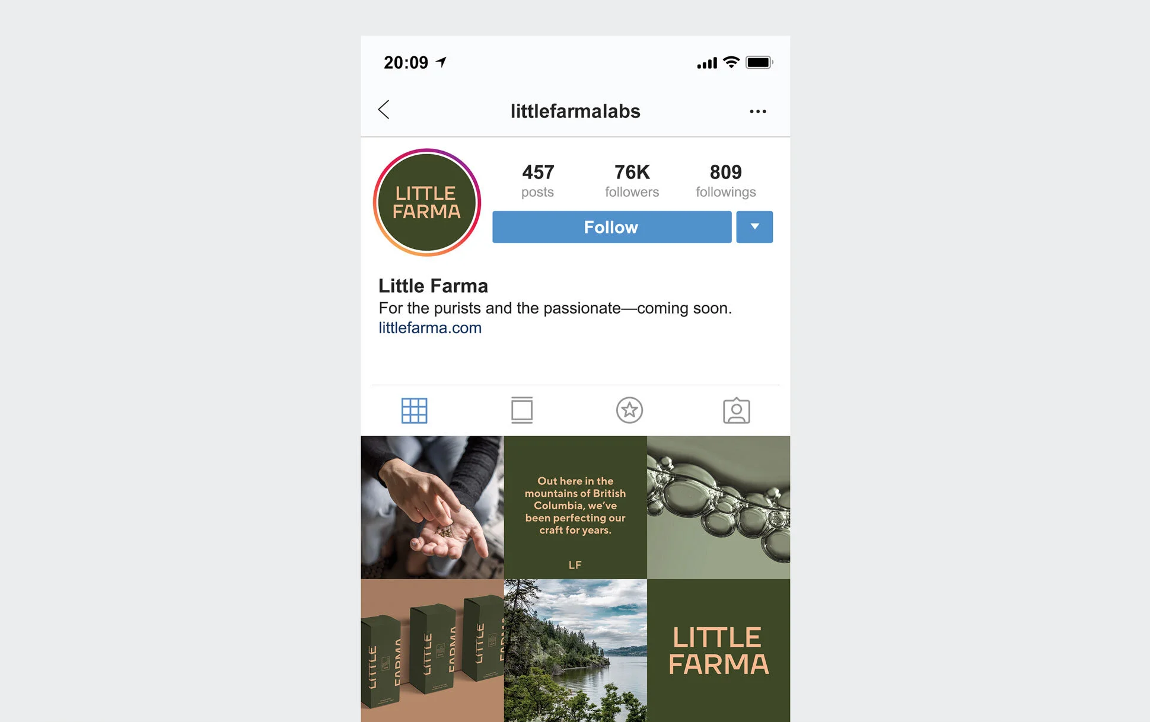Open the littlefarma.com link
This screenshot has width=1150, height=722.
pyautogui.click(x=430, y=328)
